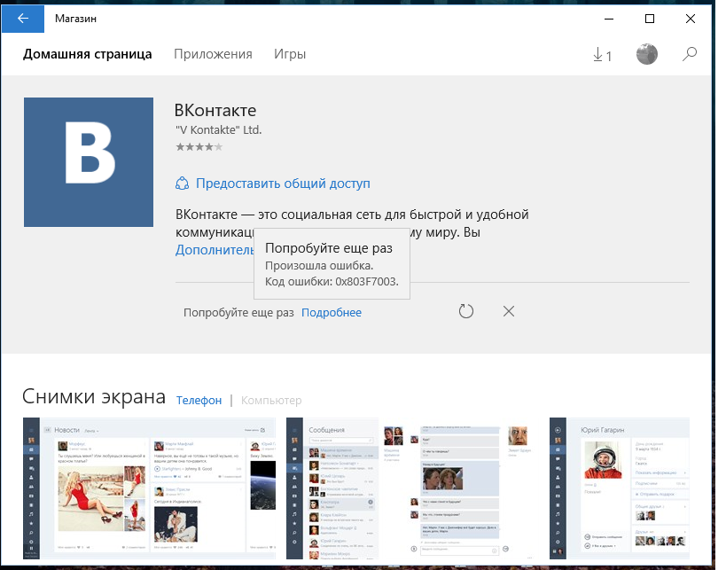The height and width of the screenshot is (570, 726).
Task: Open the Новости news feed screenshot
Action: (x=149, y=488)
